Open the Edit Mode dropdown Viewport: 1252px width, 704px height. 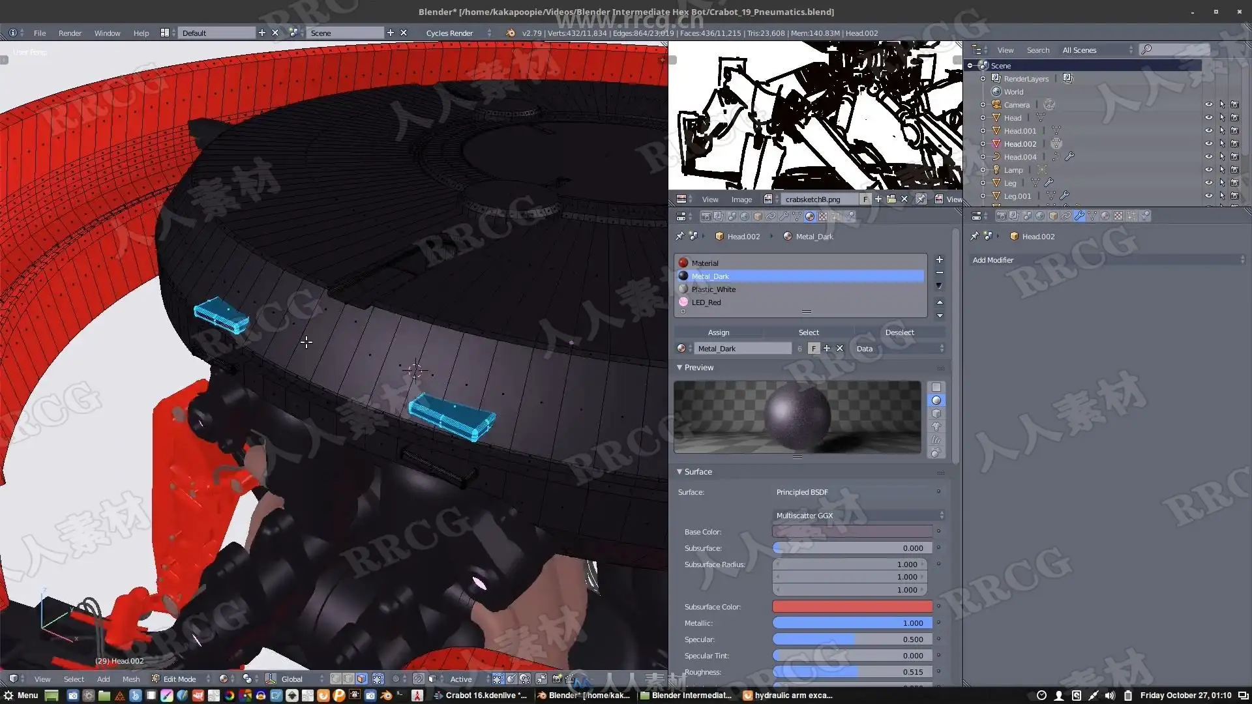[x=181, y=679]
